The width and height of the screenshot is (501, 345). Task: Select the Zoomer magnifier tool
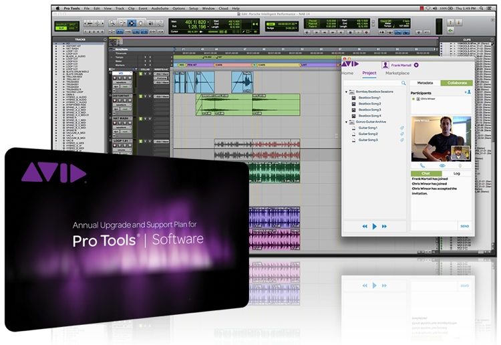(x=112, y=23)
